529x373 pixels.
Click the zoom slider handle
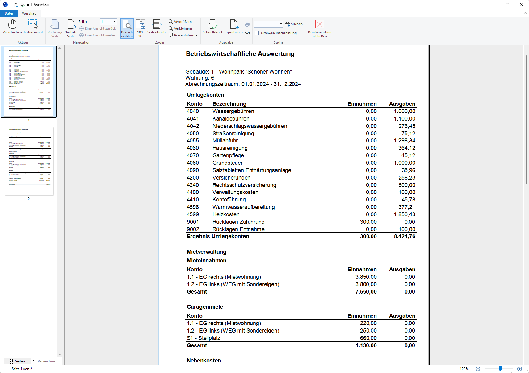[x=500, y=368]
